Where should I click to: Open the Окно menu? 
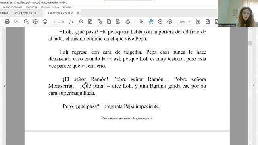coord(56,7)
